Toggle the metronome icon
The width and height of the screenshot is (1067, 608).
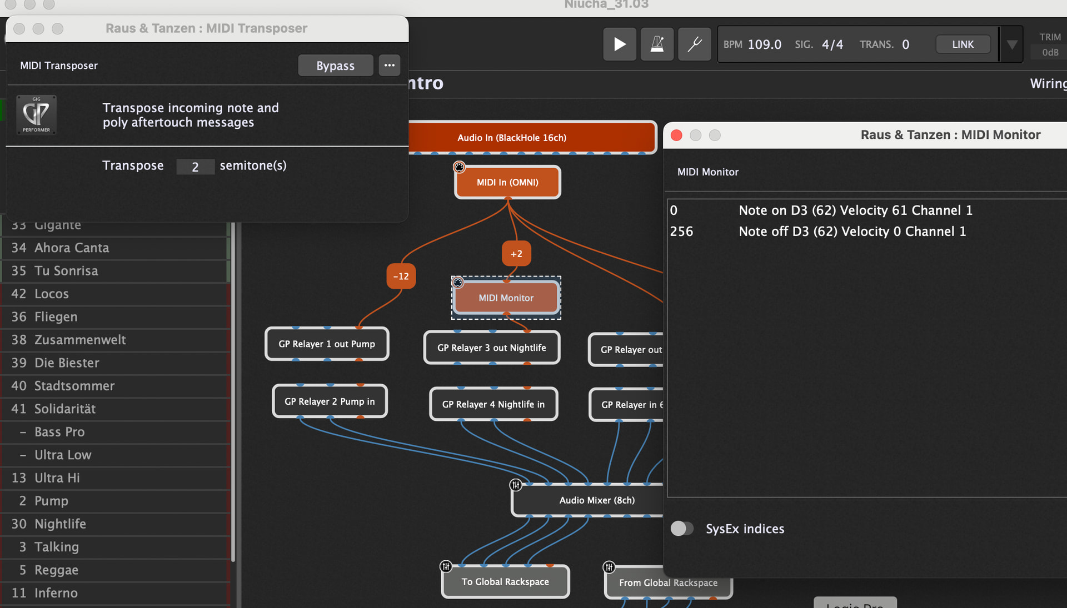point(657,44)
